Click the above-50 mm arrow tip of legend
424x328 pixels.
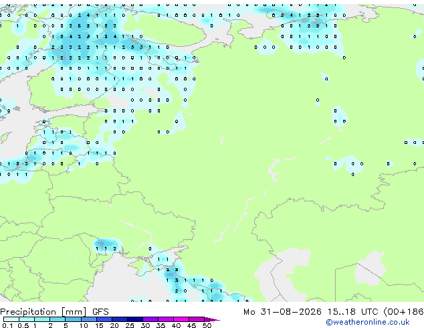[212, 319]
